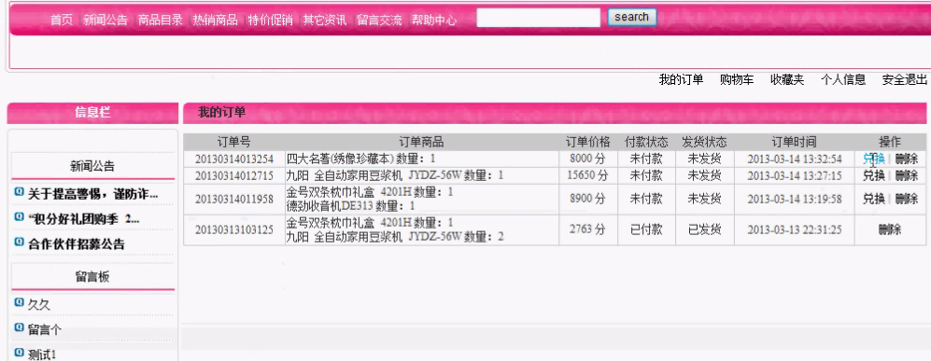Click the icon beside 留言个 message
The width and height of the screenshot is (931, 361).
tap(19, 327)
